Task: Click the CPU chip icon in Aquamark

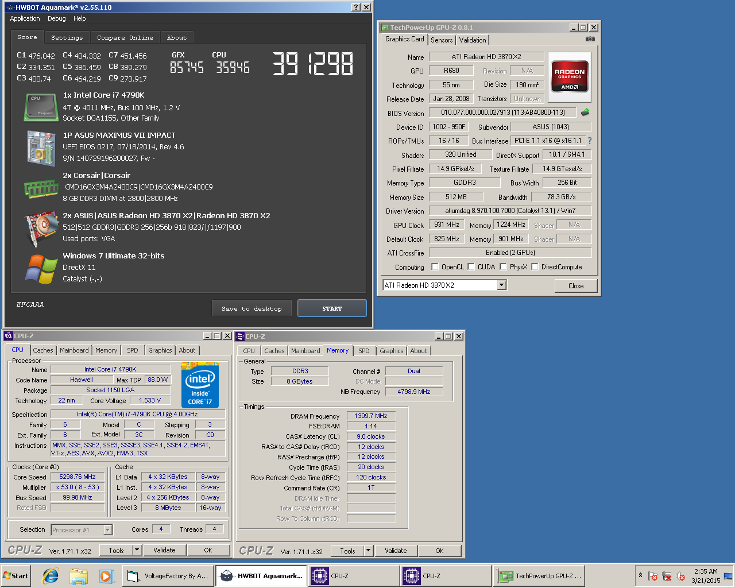Action: [40, 107]
